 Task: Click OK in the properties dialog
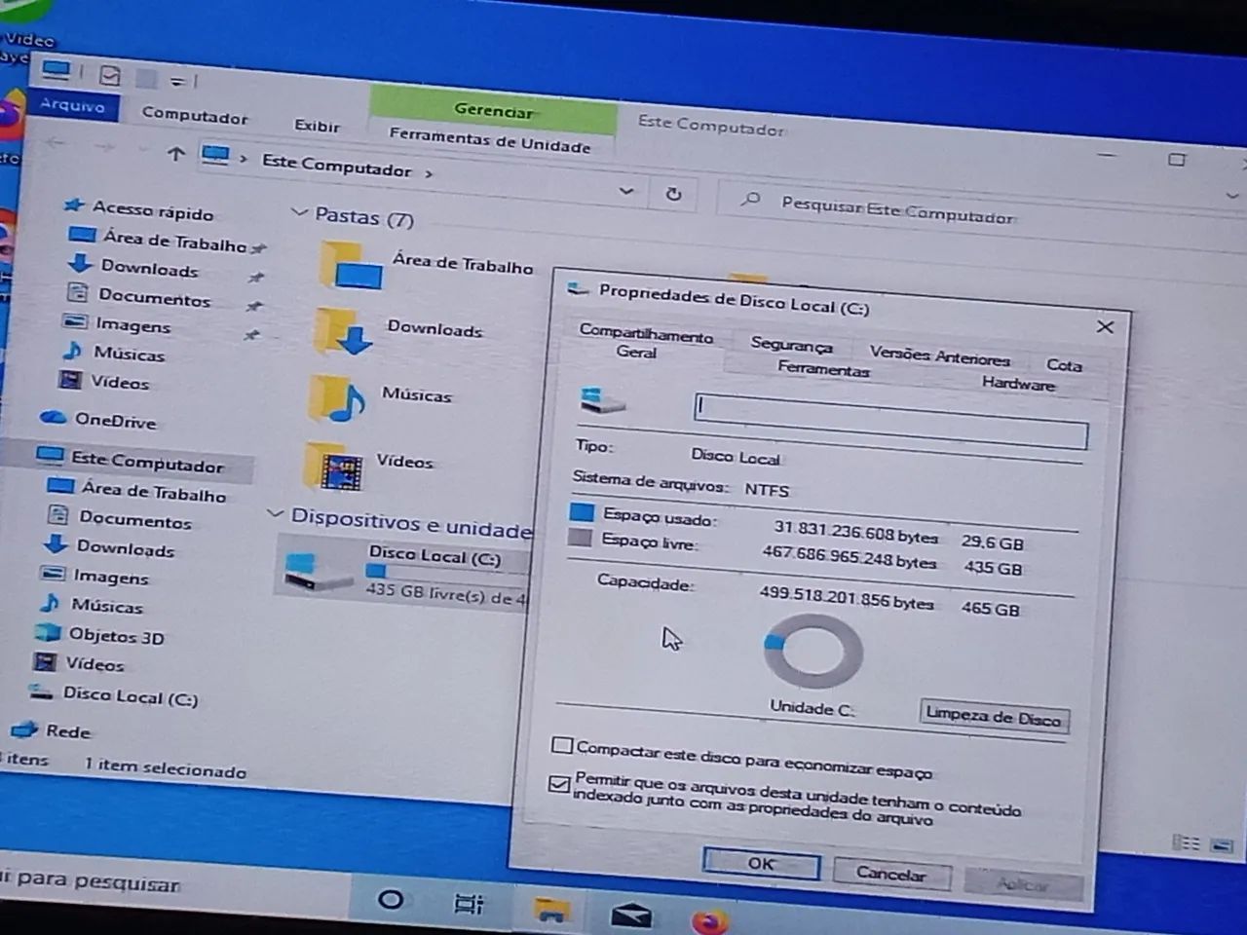pos(761,863)
